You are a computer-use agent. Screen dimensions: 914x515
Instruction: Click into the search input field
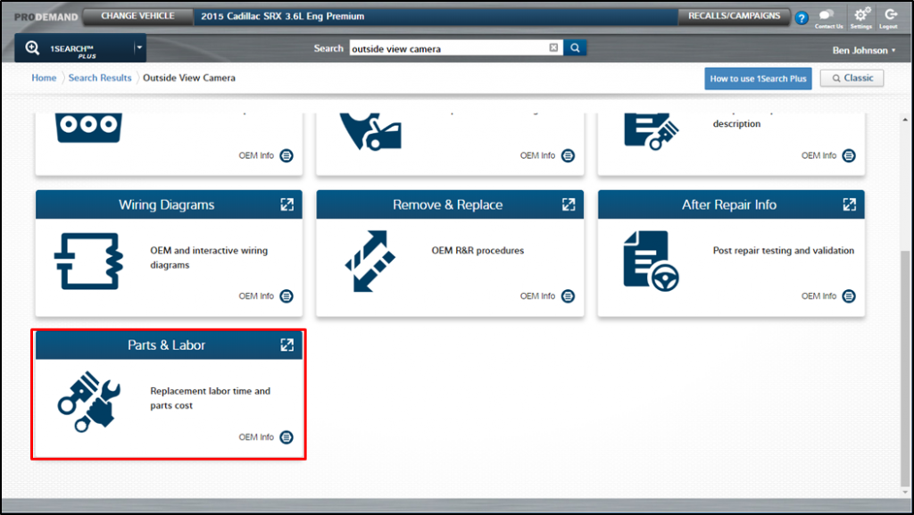coord(446,48)
